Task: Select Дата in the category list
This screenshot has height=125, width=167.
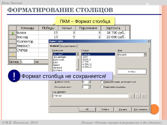Action: coord(64,62)
